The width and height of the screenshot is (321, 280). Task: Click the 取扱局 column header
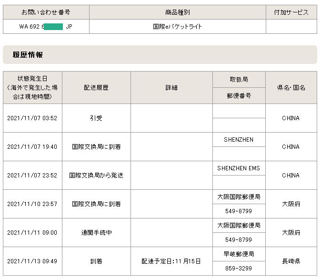click(x=239, y=80)
